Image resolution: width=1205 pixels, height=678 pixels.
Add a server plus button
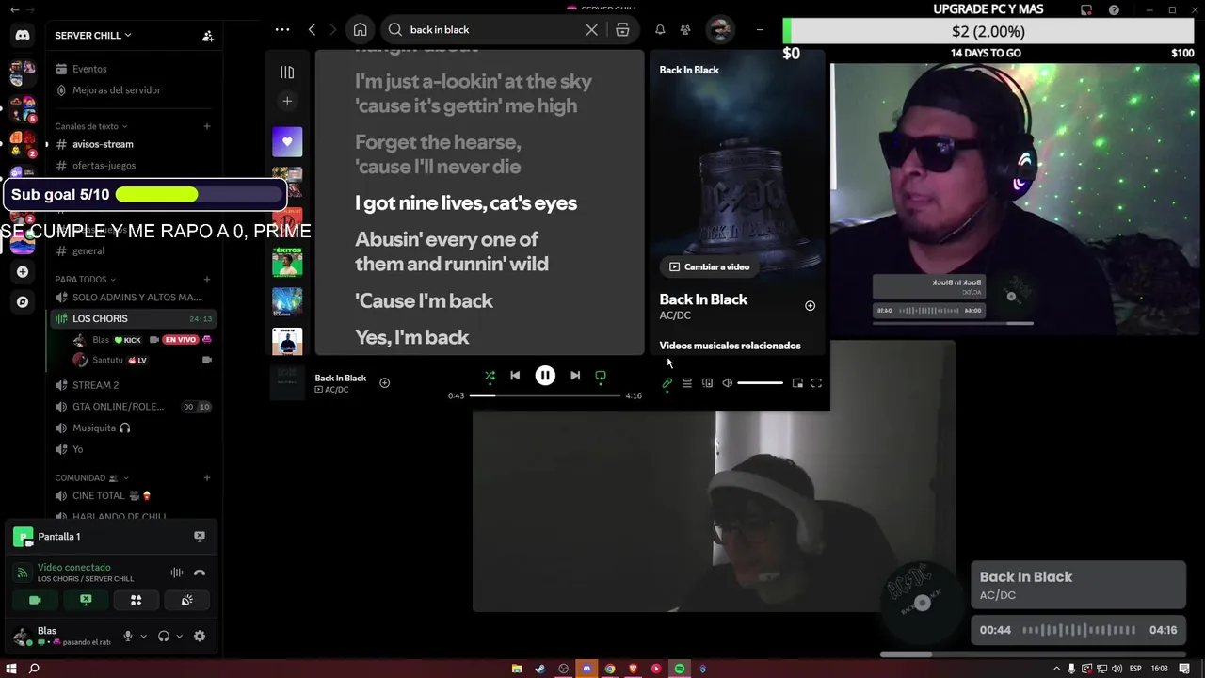point(23,272)
